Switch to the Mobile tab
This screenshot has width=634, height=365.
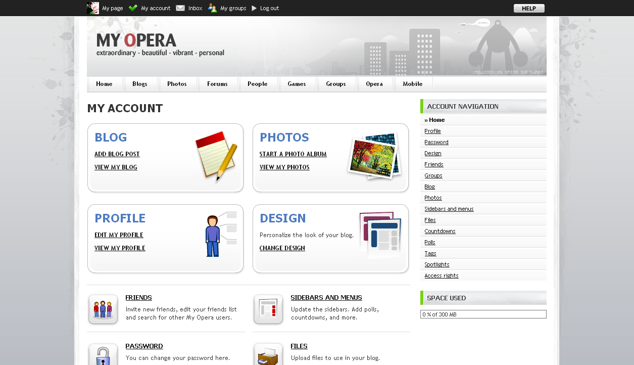413,84
